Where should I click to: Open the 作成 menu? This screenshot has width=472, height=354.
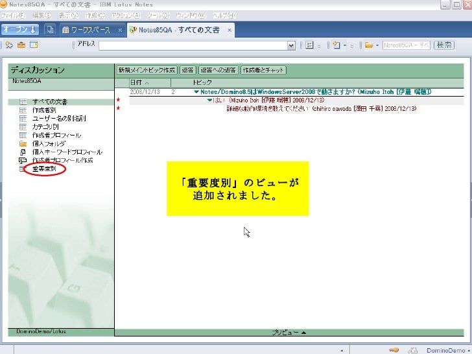(95, 15)
